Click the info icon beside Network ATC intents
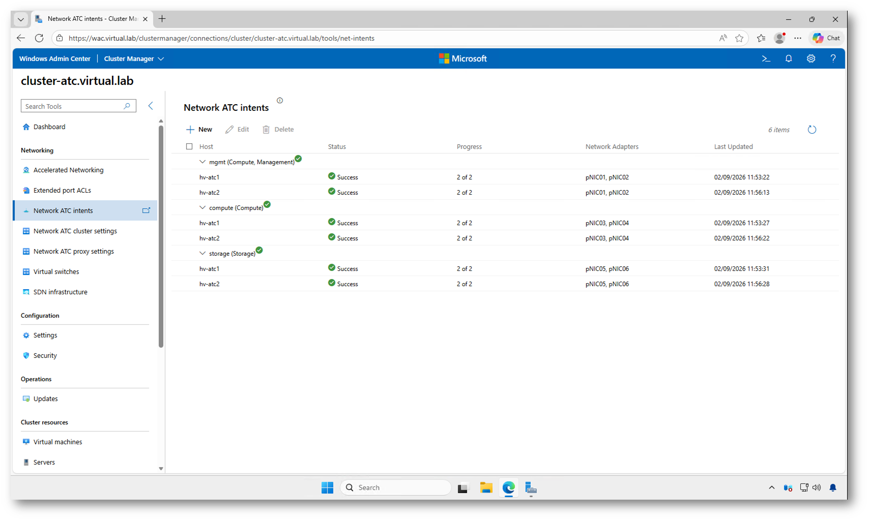The height and width of the screenshot is (521, 869). click(x=280, y=101)
